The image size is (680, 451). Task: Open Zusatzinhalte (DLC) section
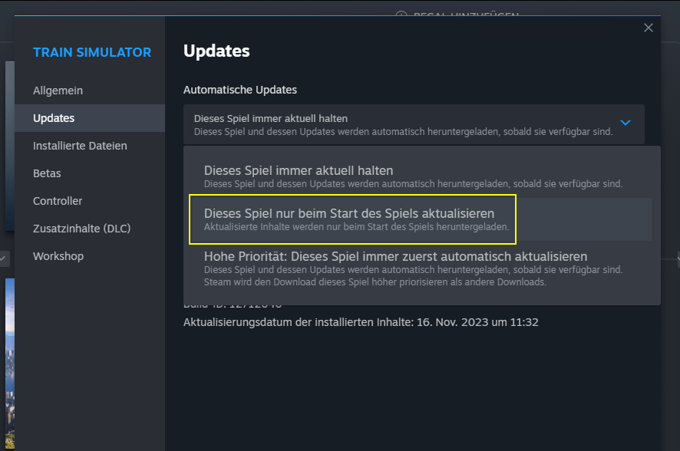(90, 229)
